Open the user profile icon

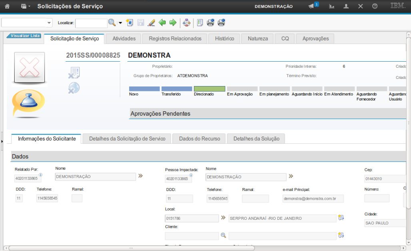tap(346, 6)
